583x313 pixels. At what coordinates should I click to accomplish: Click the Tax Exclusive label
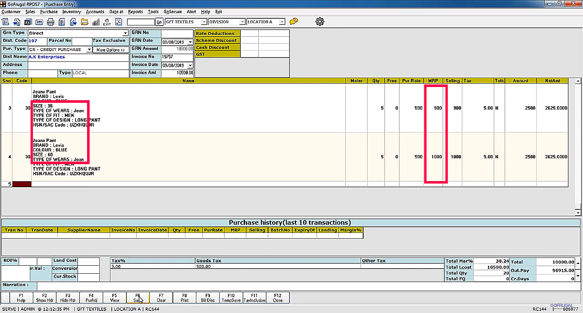[111, 41]
